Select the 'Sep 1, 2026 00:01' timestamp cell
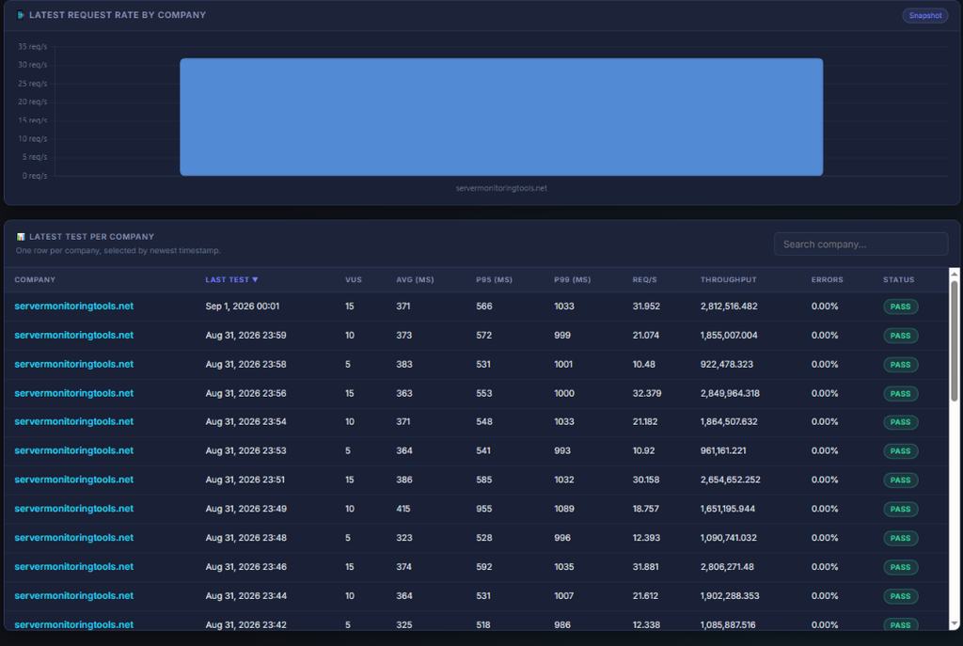Image resolution: width=963 pixels, height=646 pixels. [242, 306]
